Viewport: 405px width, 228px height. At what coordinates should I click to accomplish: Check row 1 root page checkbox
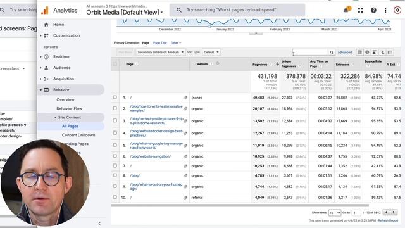pos(115,98)
